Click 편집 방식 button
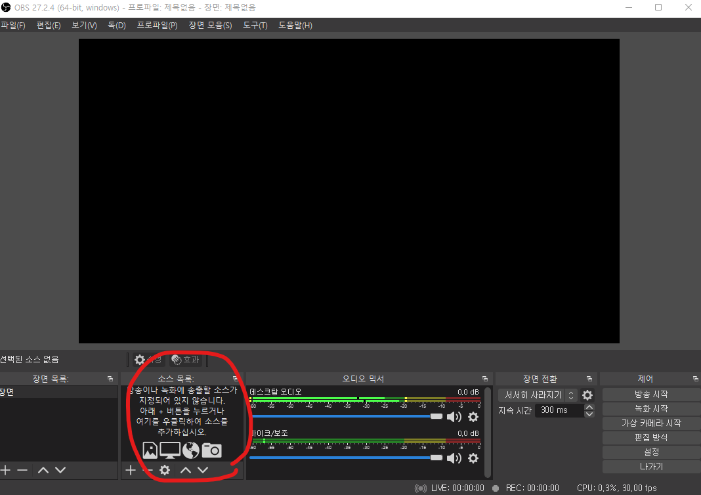 651,437
